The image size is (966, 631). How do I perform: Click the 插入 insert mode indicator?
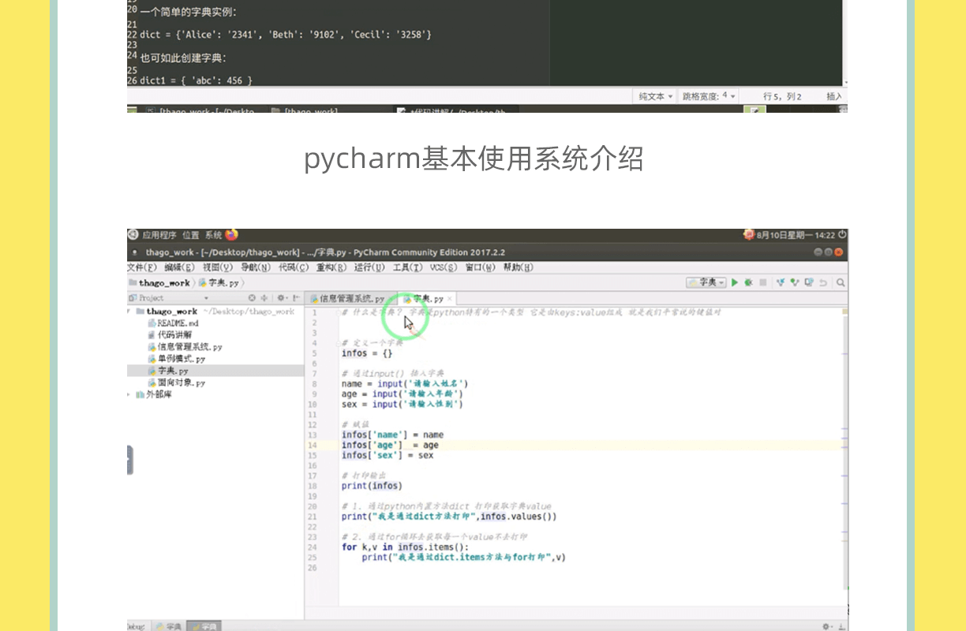click(x=833, y=96)
